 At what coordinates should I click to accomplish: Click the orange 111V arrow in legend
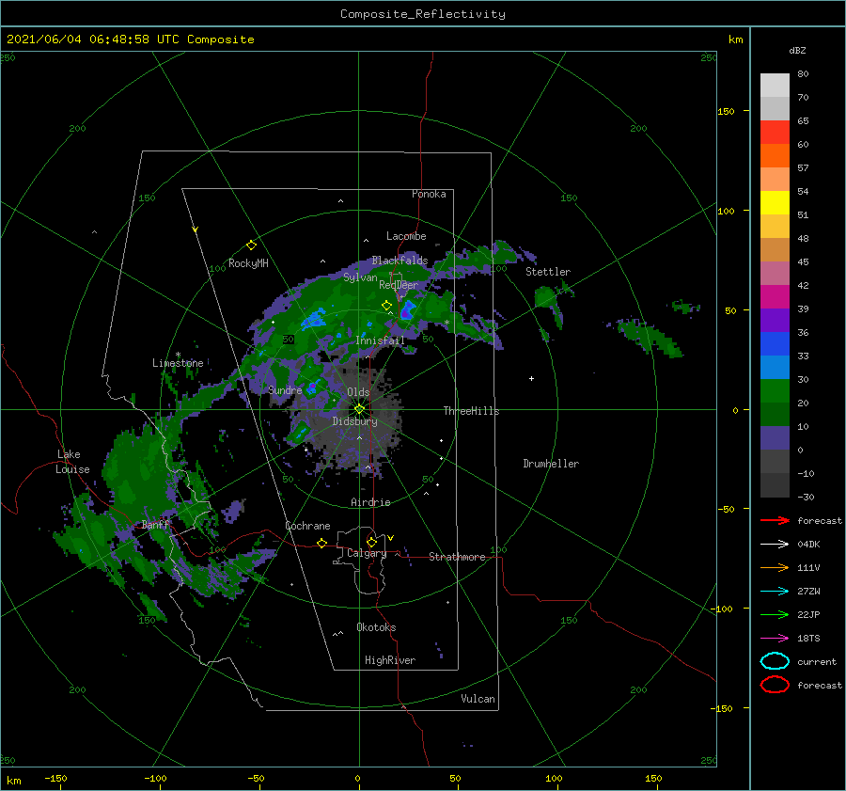(x=775, y=567)
